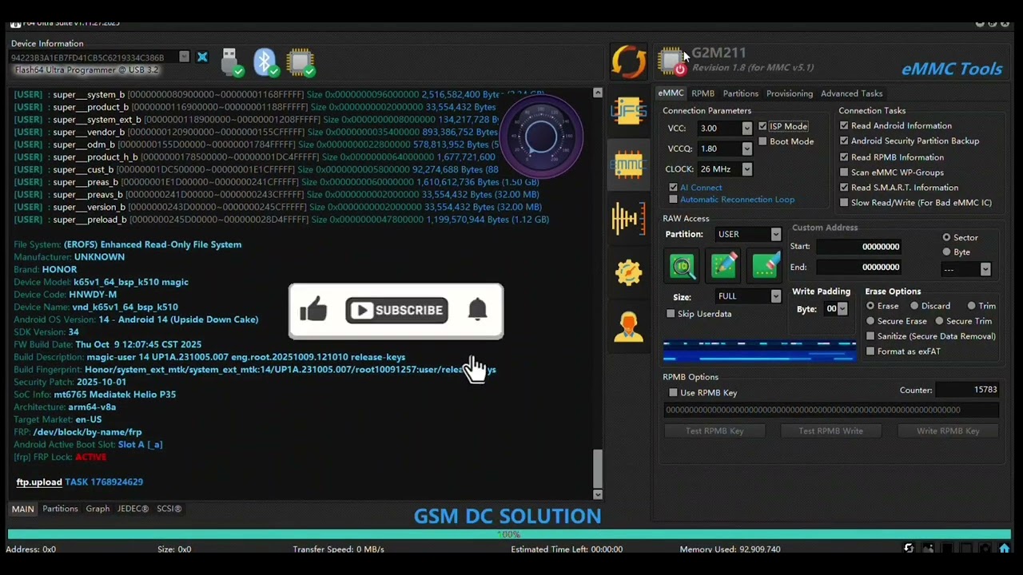Enable the Boot Mode checkbox
This screenshot has height=575, width=1023.
click(762, 141)
